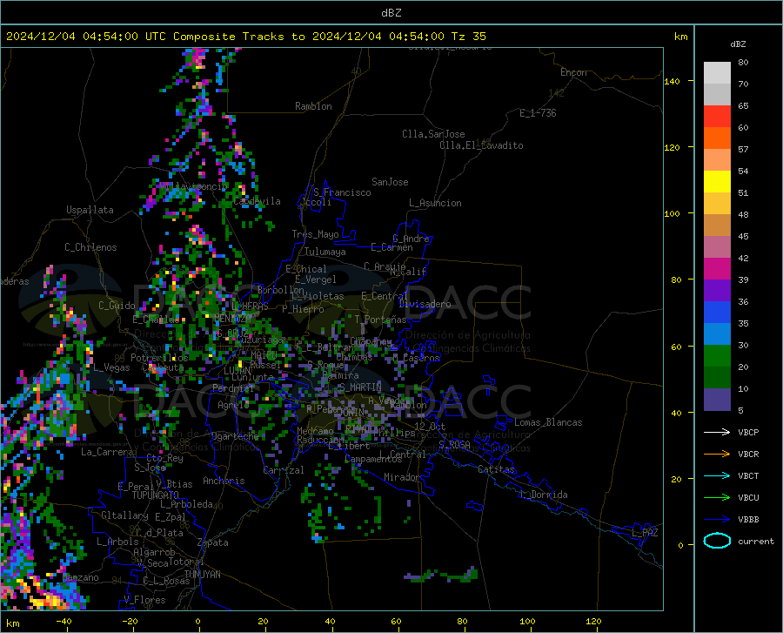Screen dimensions: 783x633
Task: Select the purple 36 dBZ color swatch
Action: [717, 291]
